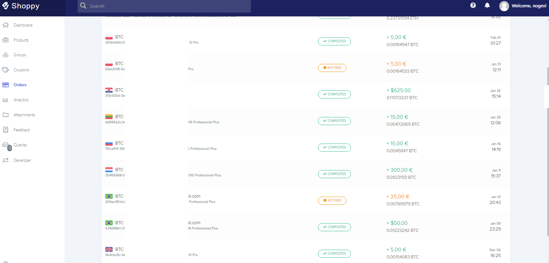Click COMPLETED badge on Jan 16 order
The height and width of the screenshot is (263, 549).
point(335,147)
